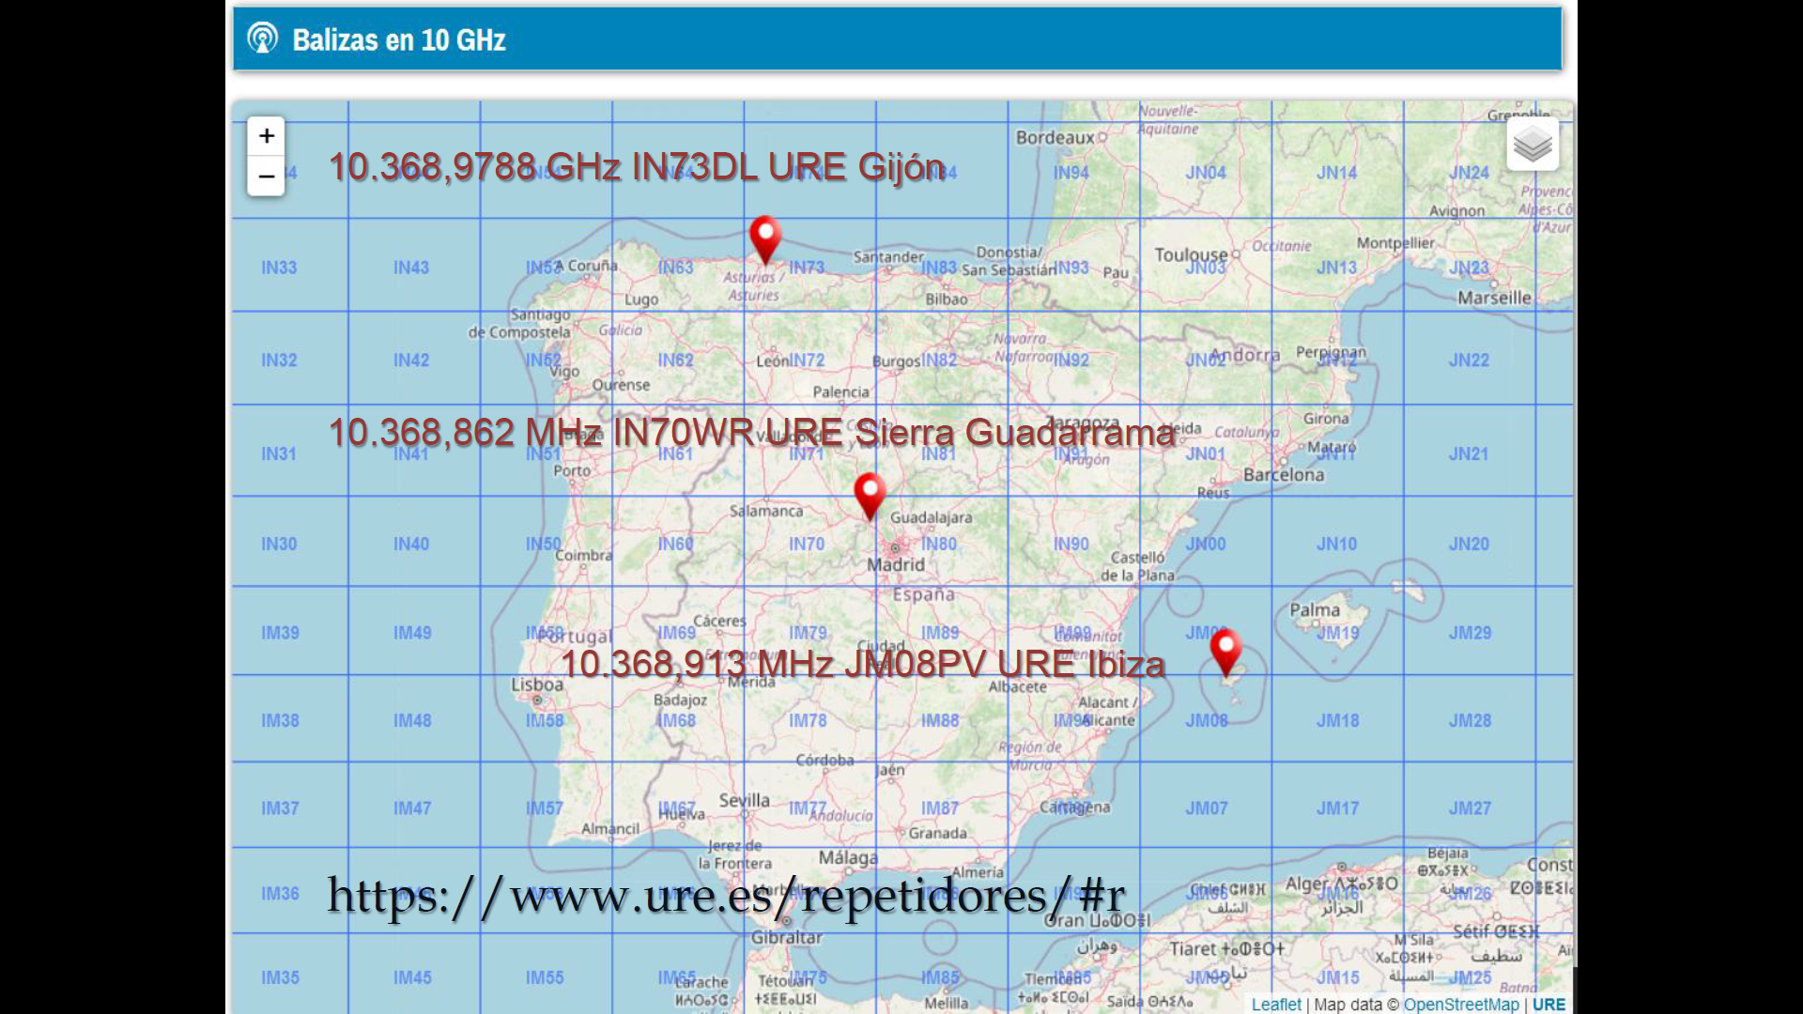Click the map zoom out minus button
The width and height of the screenshot is (1803, 1014).
pos(267,177)
